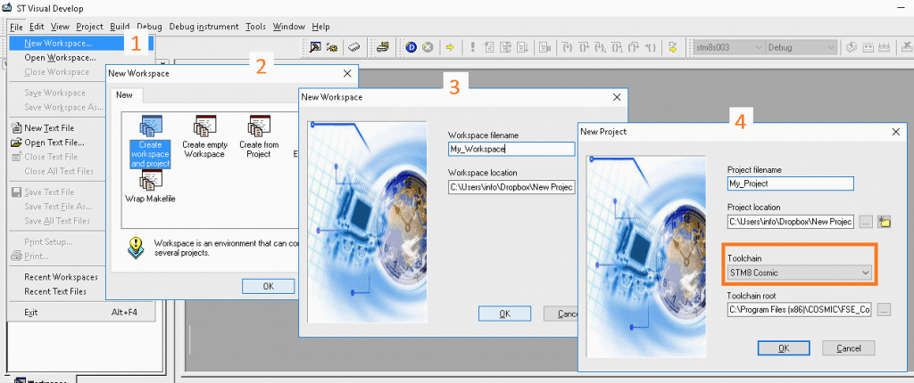Screen dimensions: 914x383
Task: Click the new folder icon beside Project location
Action: 885,221
